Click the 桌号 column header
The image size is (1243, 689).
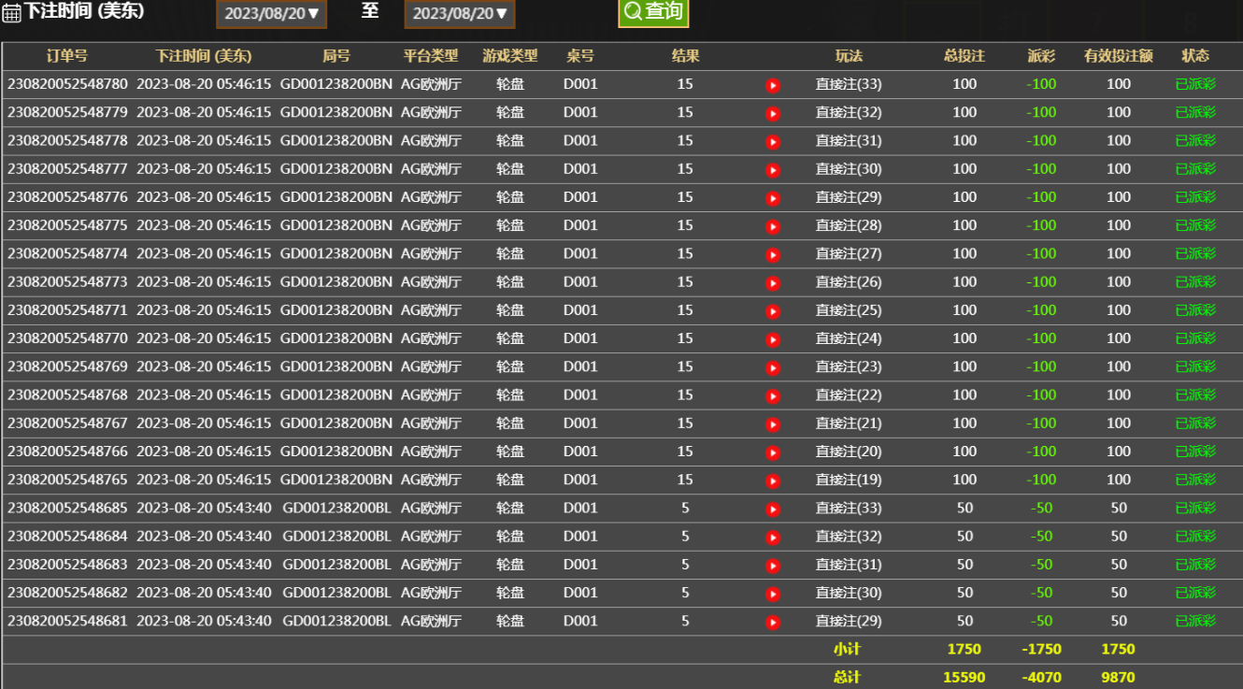pos(580,56)
